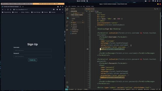Viewport: 162px width, 91px height.
Task: Click the split editor icon in VS Code
Action: [x=157, y=9]
